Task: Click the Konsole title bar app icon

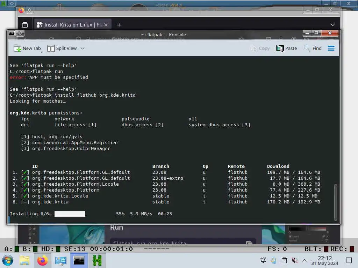Action: click(x=12, y=33)
